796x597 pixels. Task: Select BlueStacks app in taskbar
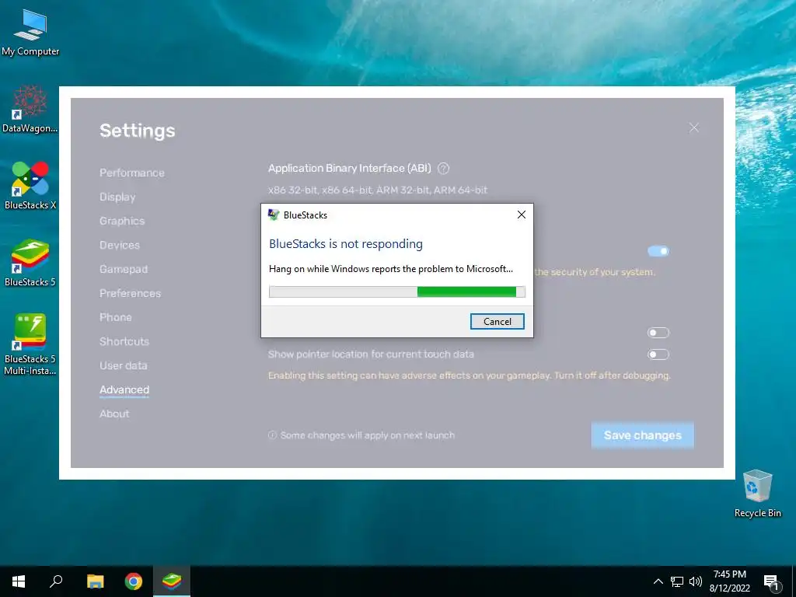pyautogui.click(x=172, y=581)
